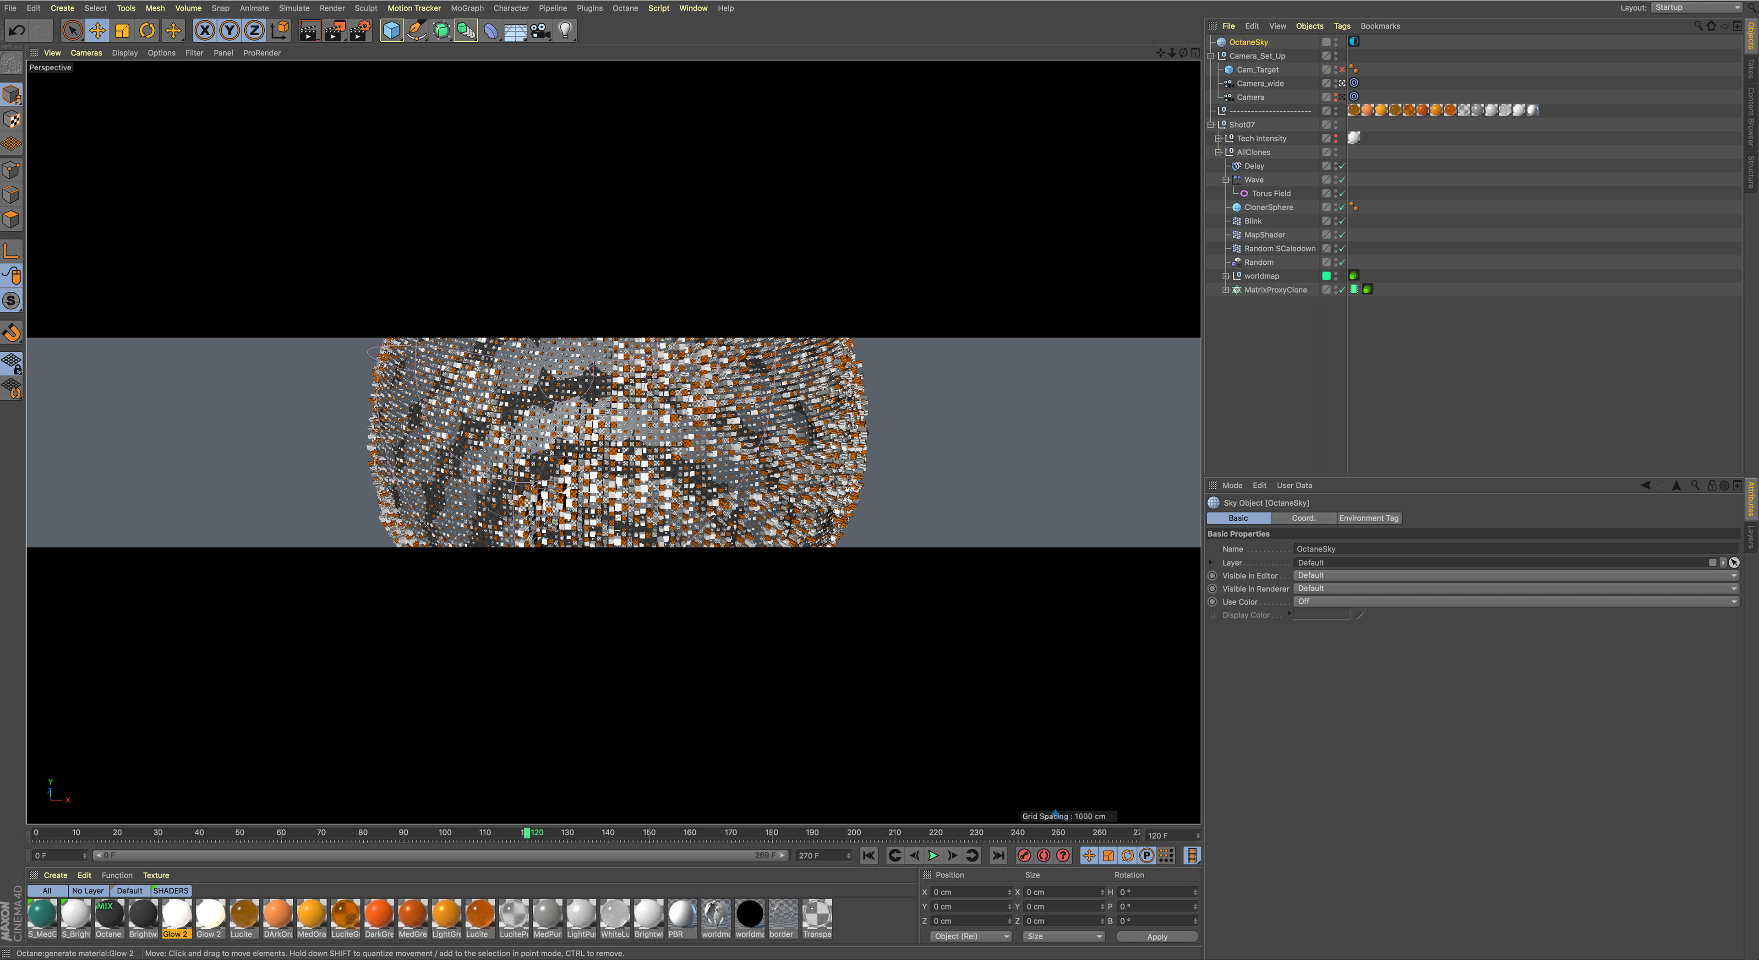Open the viewport Cameras menu
Image resolution: width=1759 pixels, height=960 pixels.
click(x=86, y=53)
